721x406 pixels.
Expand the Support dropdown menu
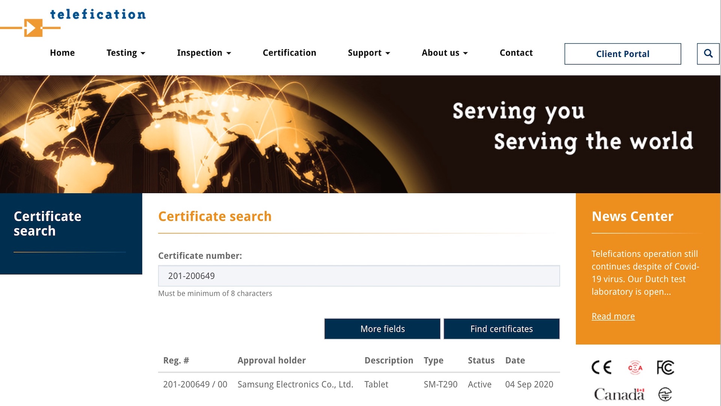(369, 53)
